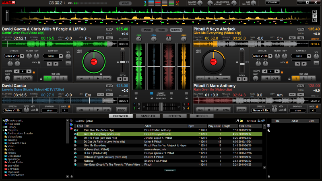Click Deck 3 sampler REC icon

(68, 64)
